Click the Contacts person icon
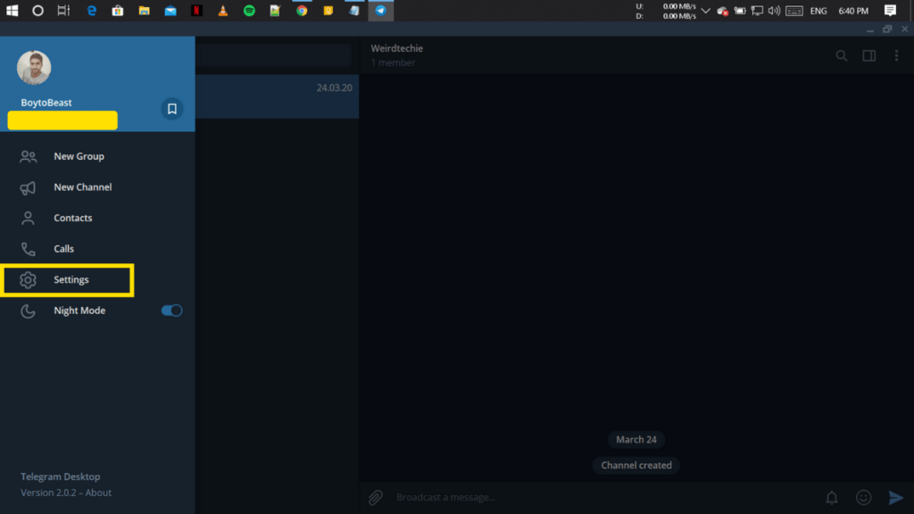Screen dimensions: 914x514 [28, 218]
